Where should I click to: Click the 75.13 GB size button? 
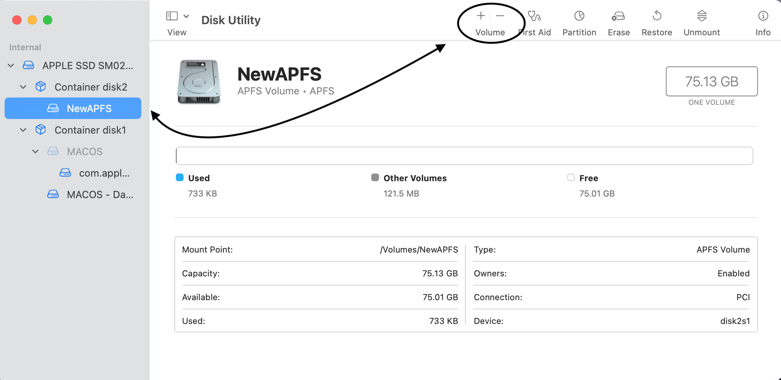[711, 81]
